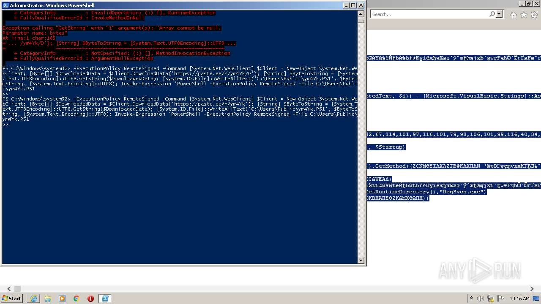Close the browser window
The image size is (541, 304).
[x=536, y=3]
